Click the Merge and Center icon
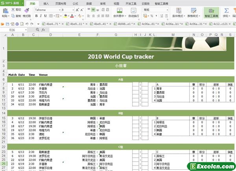This screenshot has height=171, width=236. [120, 11]
